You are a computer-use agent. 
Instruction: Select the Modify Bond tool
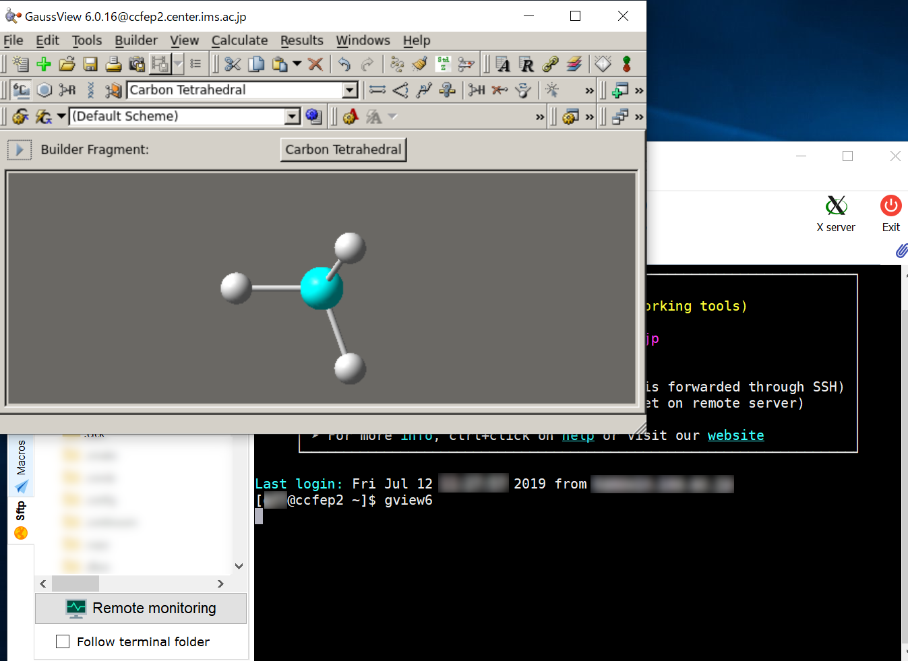coord(377,90)
